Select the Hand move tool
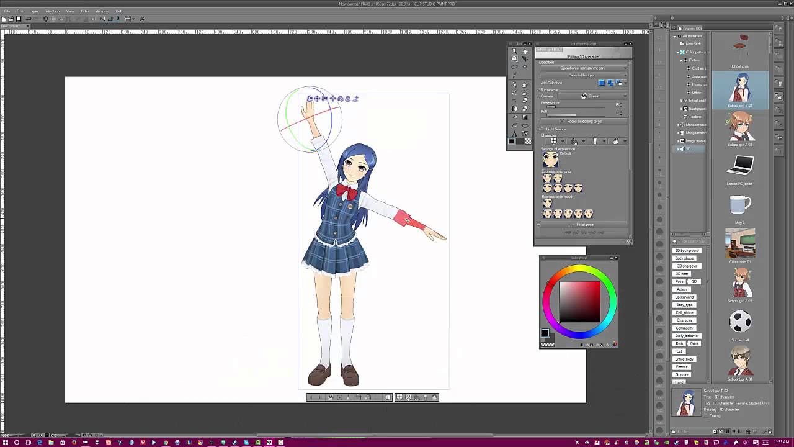The height and width of the screenshot is (447, 794). point(525,51)
